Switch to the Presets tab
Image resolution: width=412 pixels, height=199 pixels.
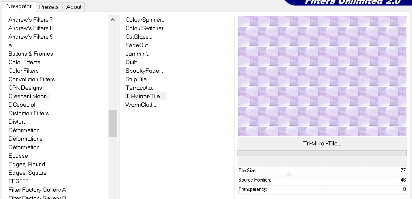pos(49,7)
